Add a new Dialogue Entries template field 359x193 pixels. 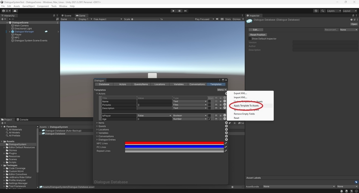point(226,140)
